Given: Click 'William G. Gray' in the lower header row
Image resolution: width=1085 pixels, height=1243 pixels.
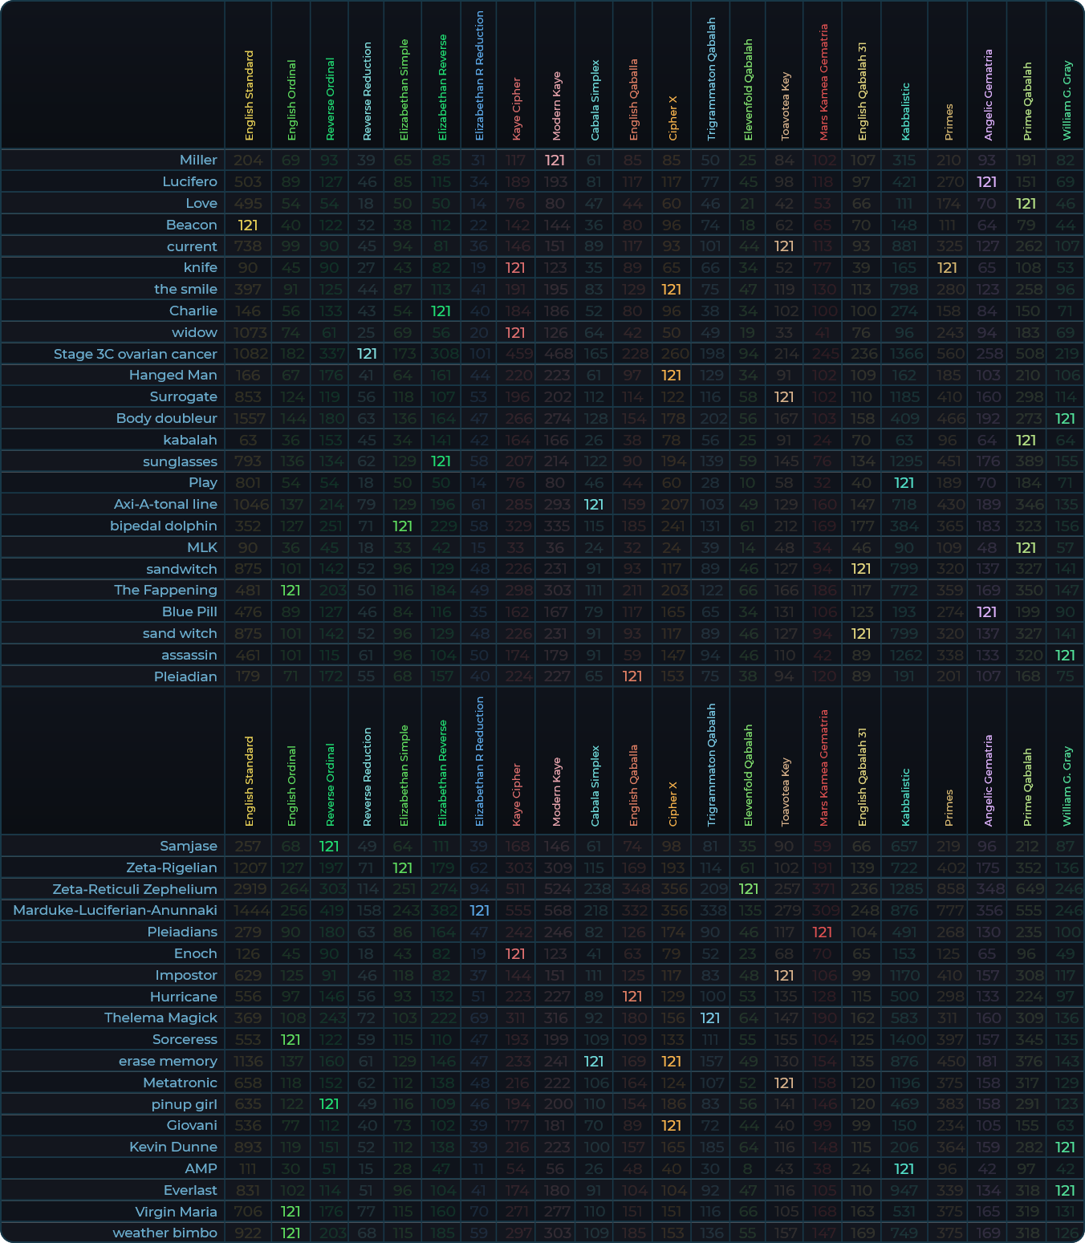Looking at the screenshot, I should pyautogui.click(x=1067, y=786).
